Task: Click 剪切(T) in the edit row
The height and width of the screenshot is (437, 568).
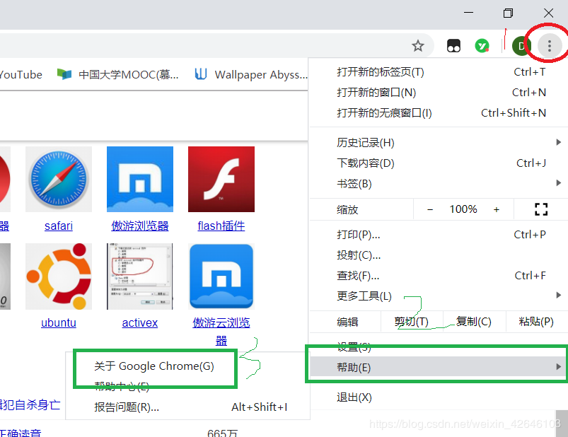Action: pos(412,322)
